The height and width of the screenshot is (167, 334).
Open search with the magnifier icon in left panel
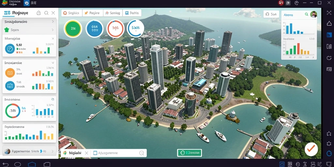coord(46,13)
